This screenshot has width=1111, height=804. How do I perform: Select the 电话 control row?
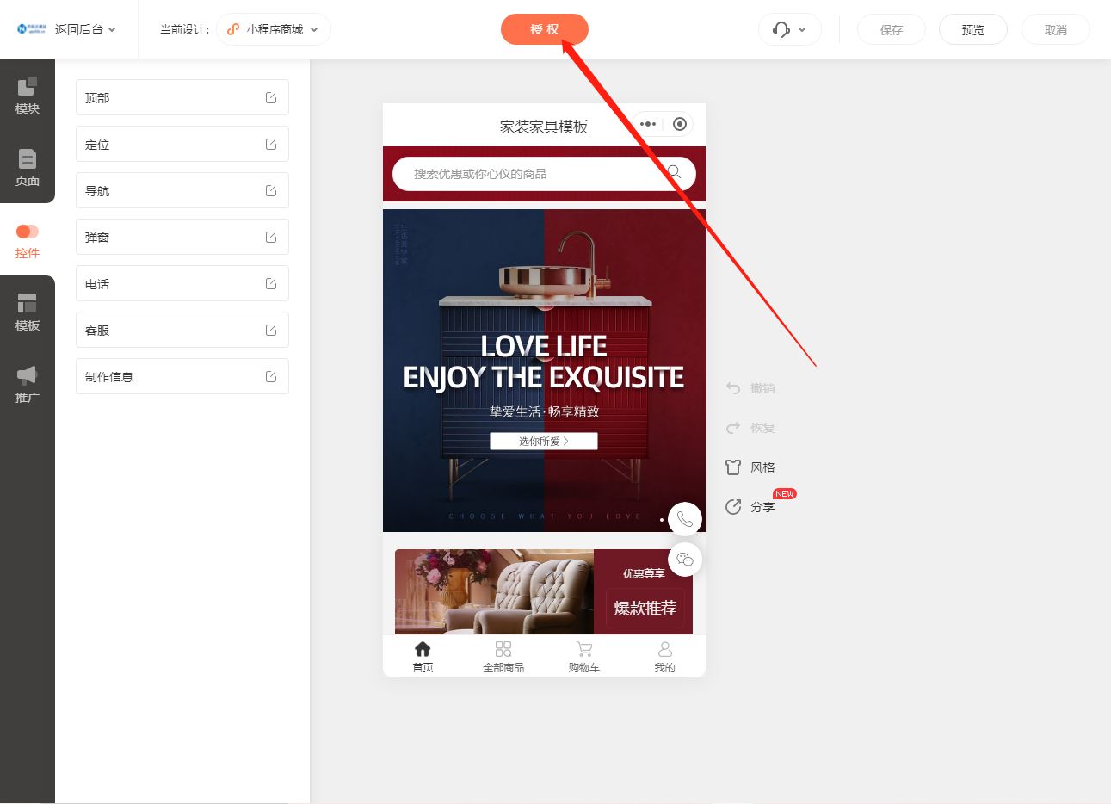coord(182,283)
